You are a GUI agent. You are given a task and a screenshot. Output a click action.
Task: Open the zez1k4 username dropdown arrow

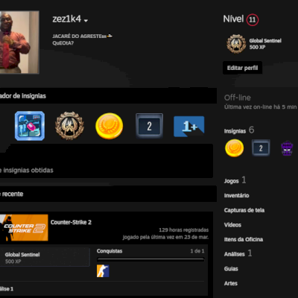point(86,21)
